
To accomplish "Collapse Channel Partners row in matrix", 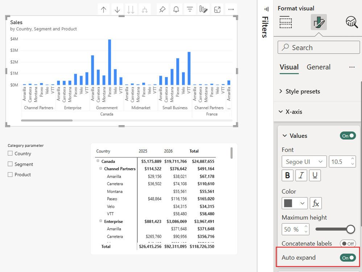I will tap(101, 169).
